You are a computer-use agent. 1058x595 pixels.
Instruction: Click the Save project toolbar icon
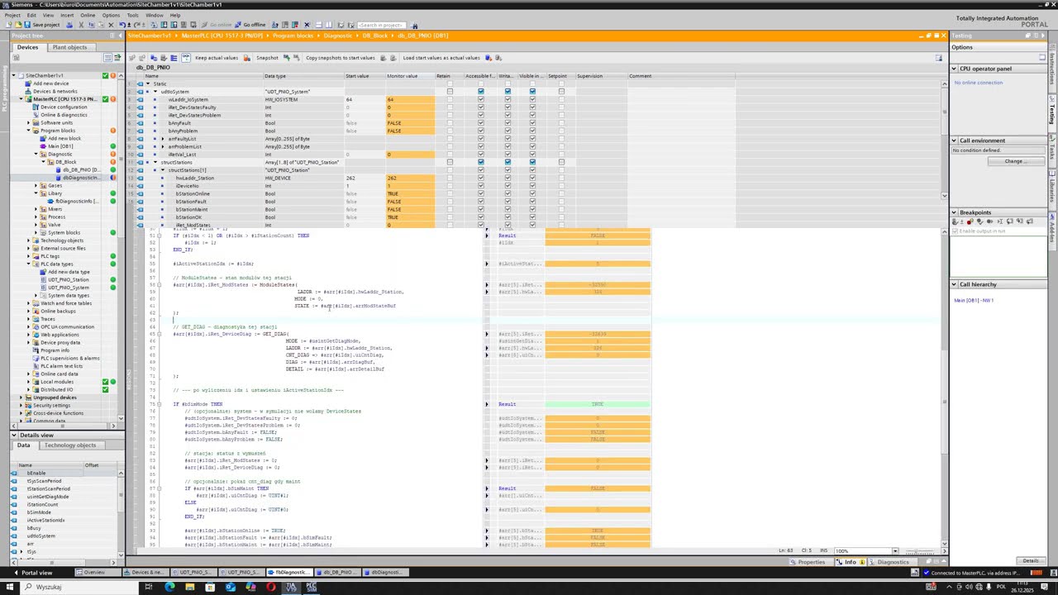(27, 25)
